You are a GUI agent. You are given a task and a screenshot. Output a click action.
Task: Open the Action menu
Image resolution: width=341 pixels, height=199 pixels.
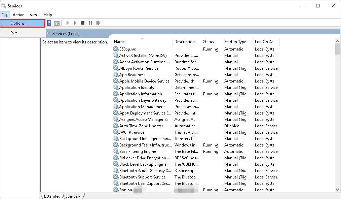click(x=18, y=15)
